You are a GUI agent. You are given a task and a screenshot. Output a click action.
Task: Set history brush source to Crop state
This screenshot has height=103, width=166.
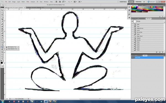(132, 26)
